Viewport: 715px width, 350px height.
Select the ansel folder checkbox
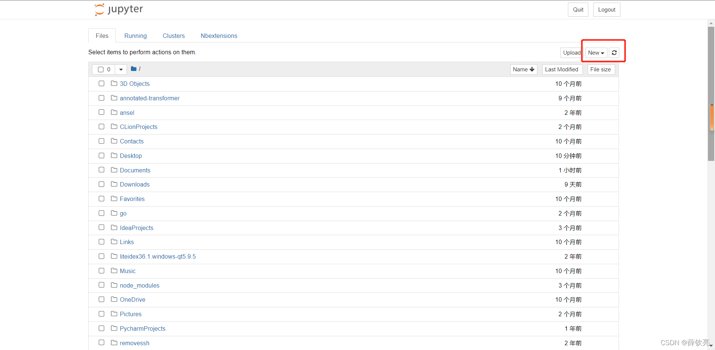click(101, 112)
